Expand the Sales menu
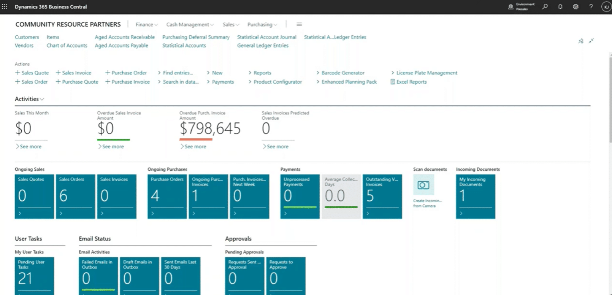The width and height of the screenshot is (612, 295). (x=231, y=24)
